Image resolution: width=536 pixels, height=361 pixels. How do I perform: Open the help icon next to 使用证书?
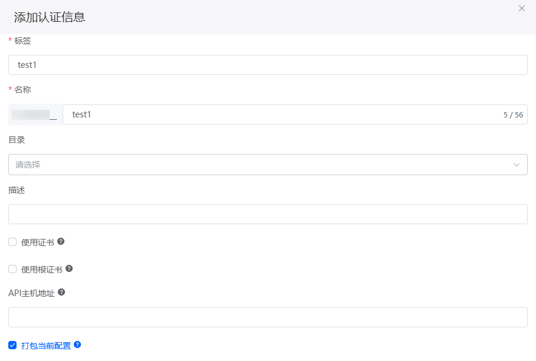[x=61, y=241]
